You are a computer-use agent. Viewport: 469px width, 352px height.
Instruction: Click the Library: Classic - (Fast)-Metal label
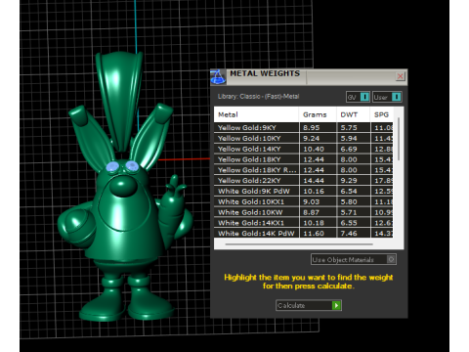258,97
